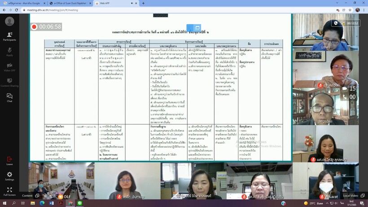
Task: Open the Chat panel
Action: [9, 97]
